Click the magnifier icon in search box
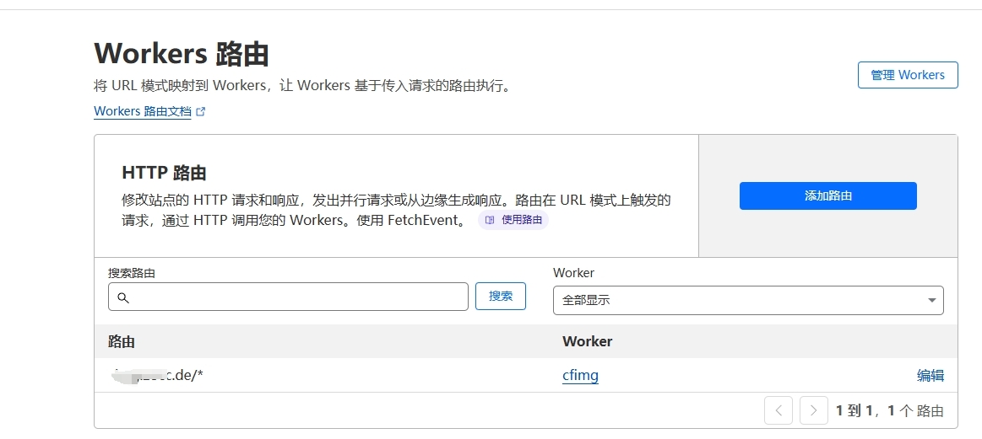This screenshot has width=982, height=439. click(123, 297)
